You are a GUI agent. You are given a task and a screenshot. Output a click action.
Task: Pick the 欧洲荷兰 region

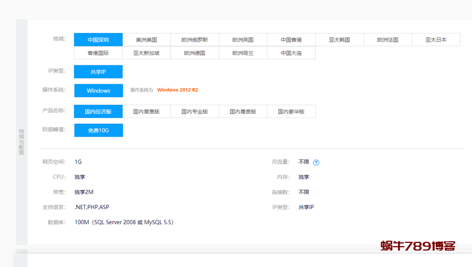[243, 53]
